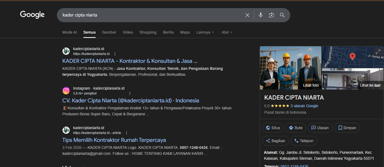Viewport: 384px width, 167px height.
Task: Open the '3 ulasan Google' reviews link
Action: (304, 106)
